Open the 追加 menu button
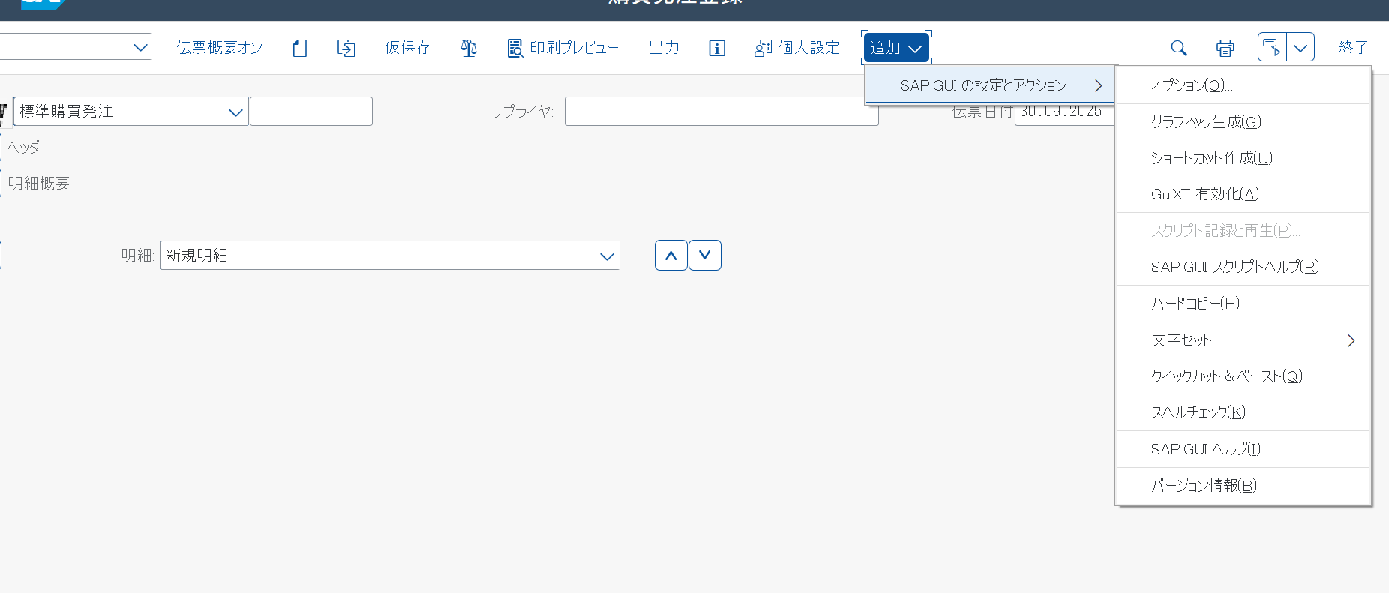The width and height of the screenshot is (1389, 593). [x=896, y=48]
